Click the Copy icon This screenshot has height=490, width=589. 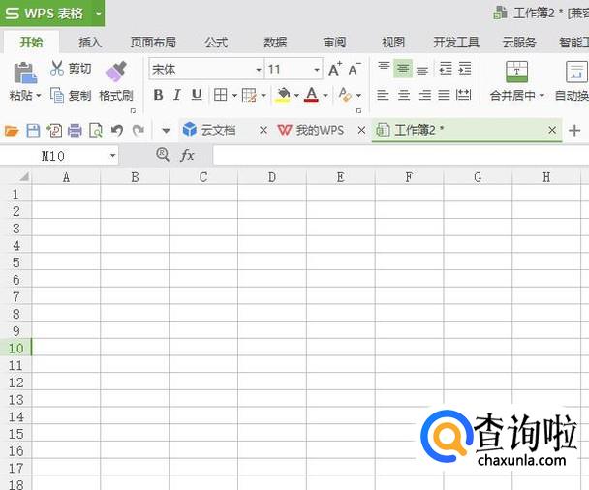[57, 95]
